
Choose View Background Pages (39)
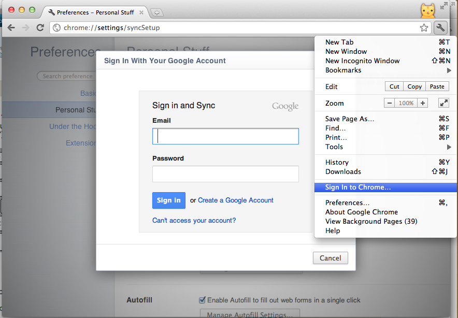tap(385, 221)
